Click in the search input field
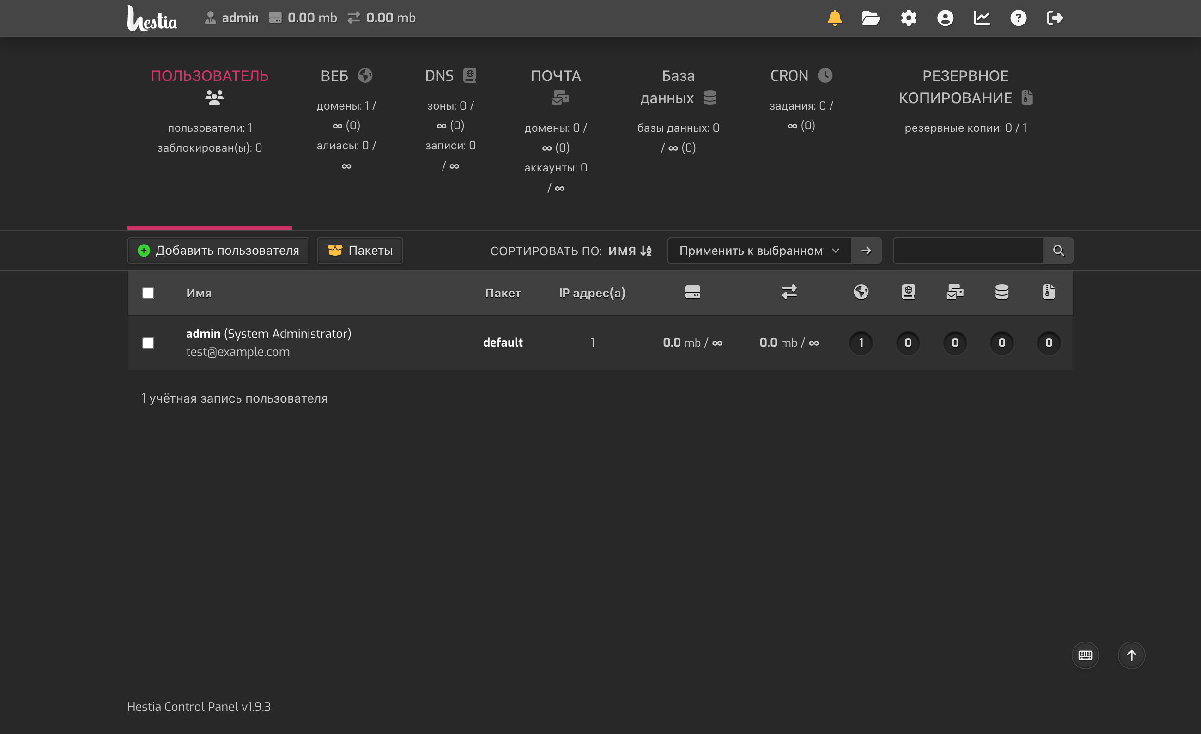 coord(968,251)
